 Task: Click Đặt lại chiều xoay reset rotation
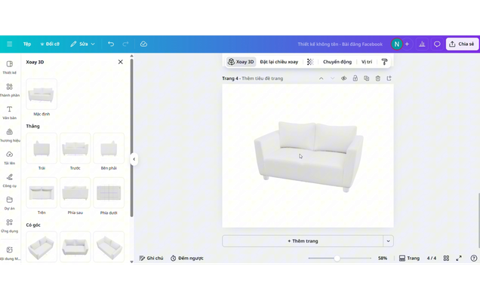(279, 62)
